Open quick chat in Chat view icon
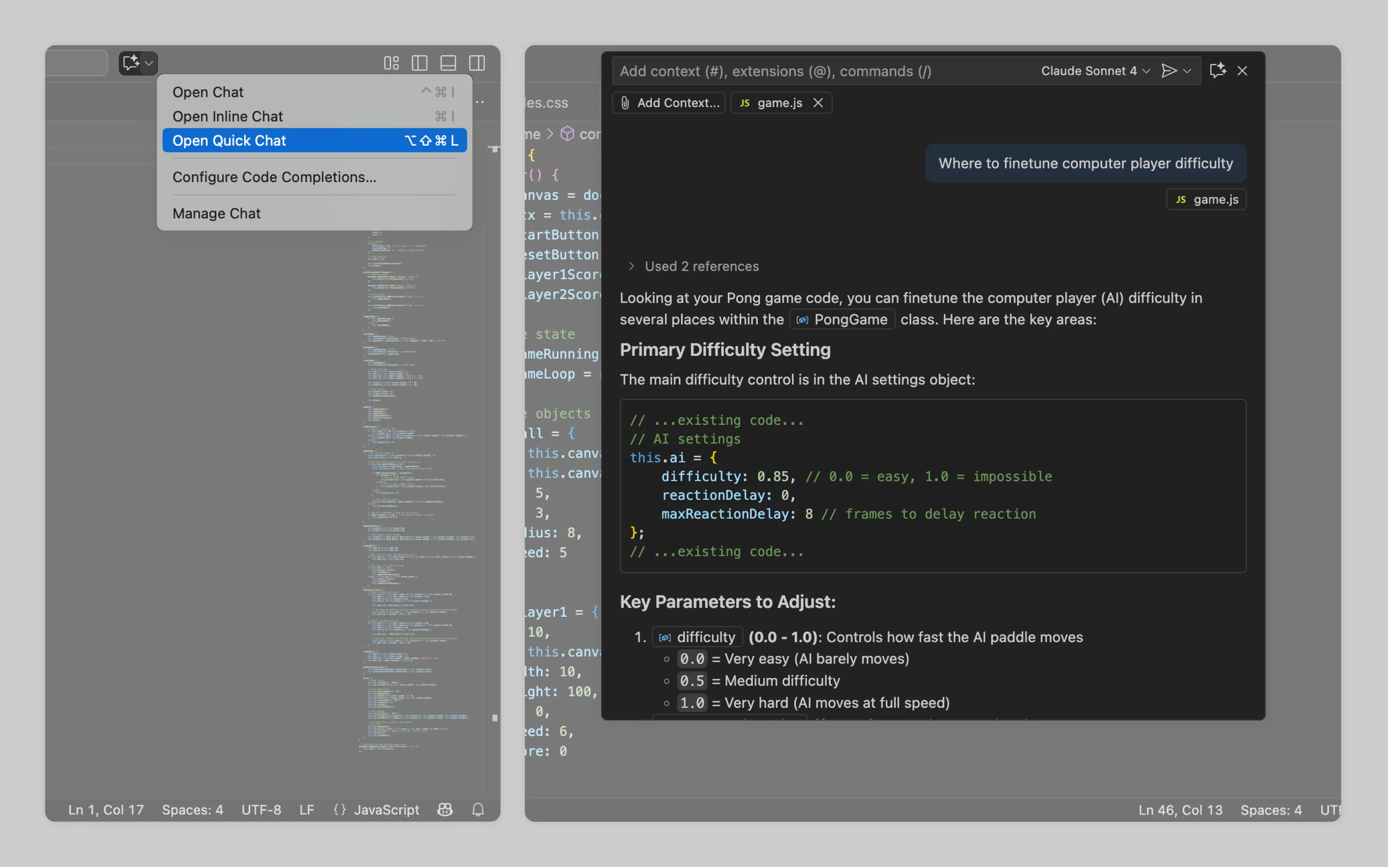This screenshot has width=1388, height=867. 1218,71
